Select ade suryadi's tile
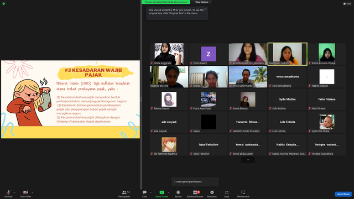 (169, 122)
